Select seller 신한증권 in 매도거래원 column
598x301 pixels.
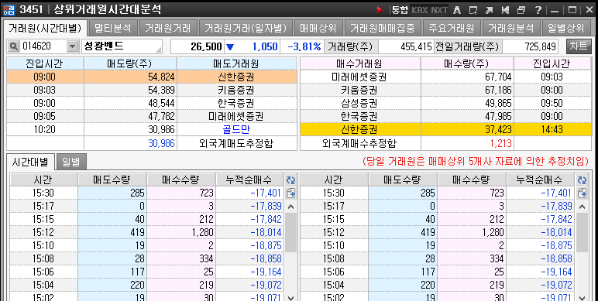tap(237, 77)
